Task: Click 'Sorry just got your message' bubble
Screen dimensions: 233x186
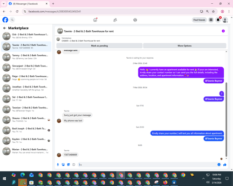Action: (77, 115)
